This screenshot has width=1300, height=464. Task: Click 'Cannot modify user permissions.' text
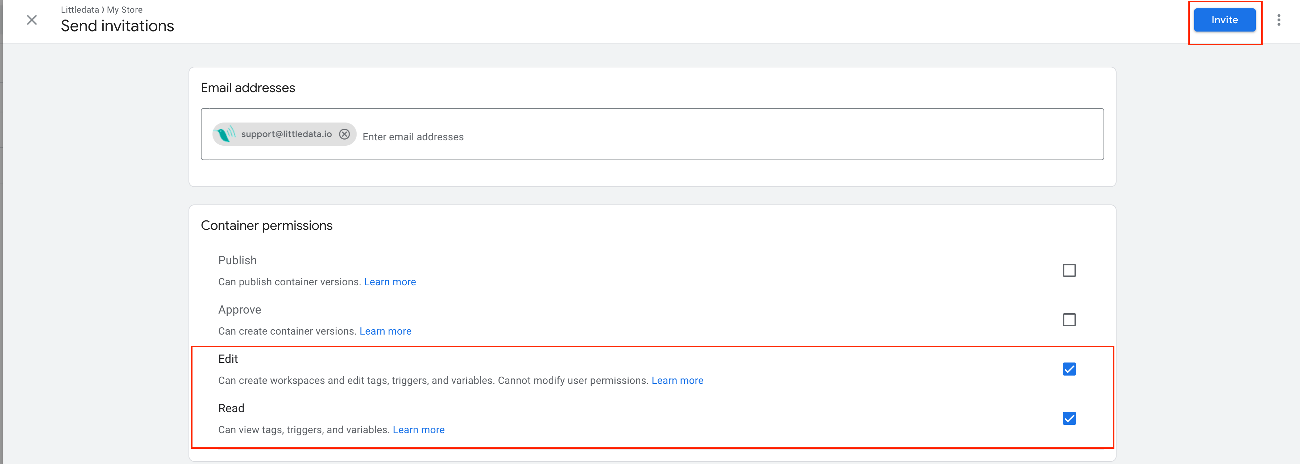(x=573, y=381)
